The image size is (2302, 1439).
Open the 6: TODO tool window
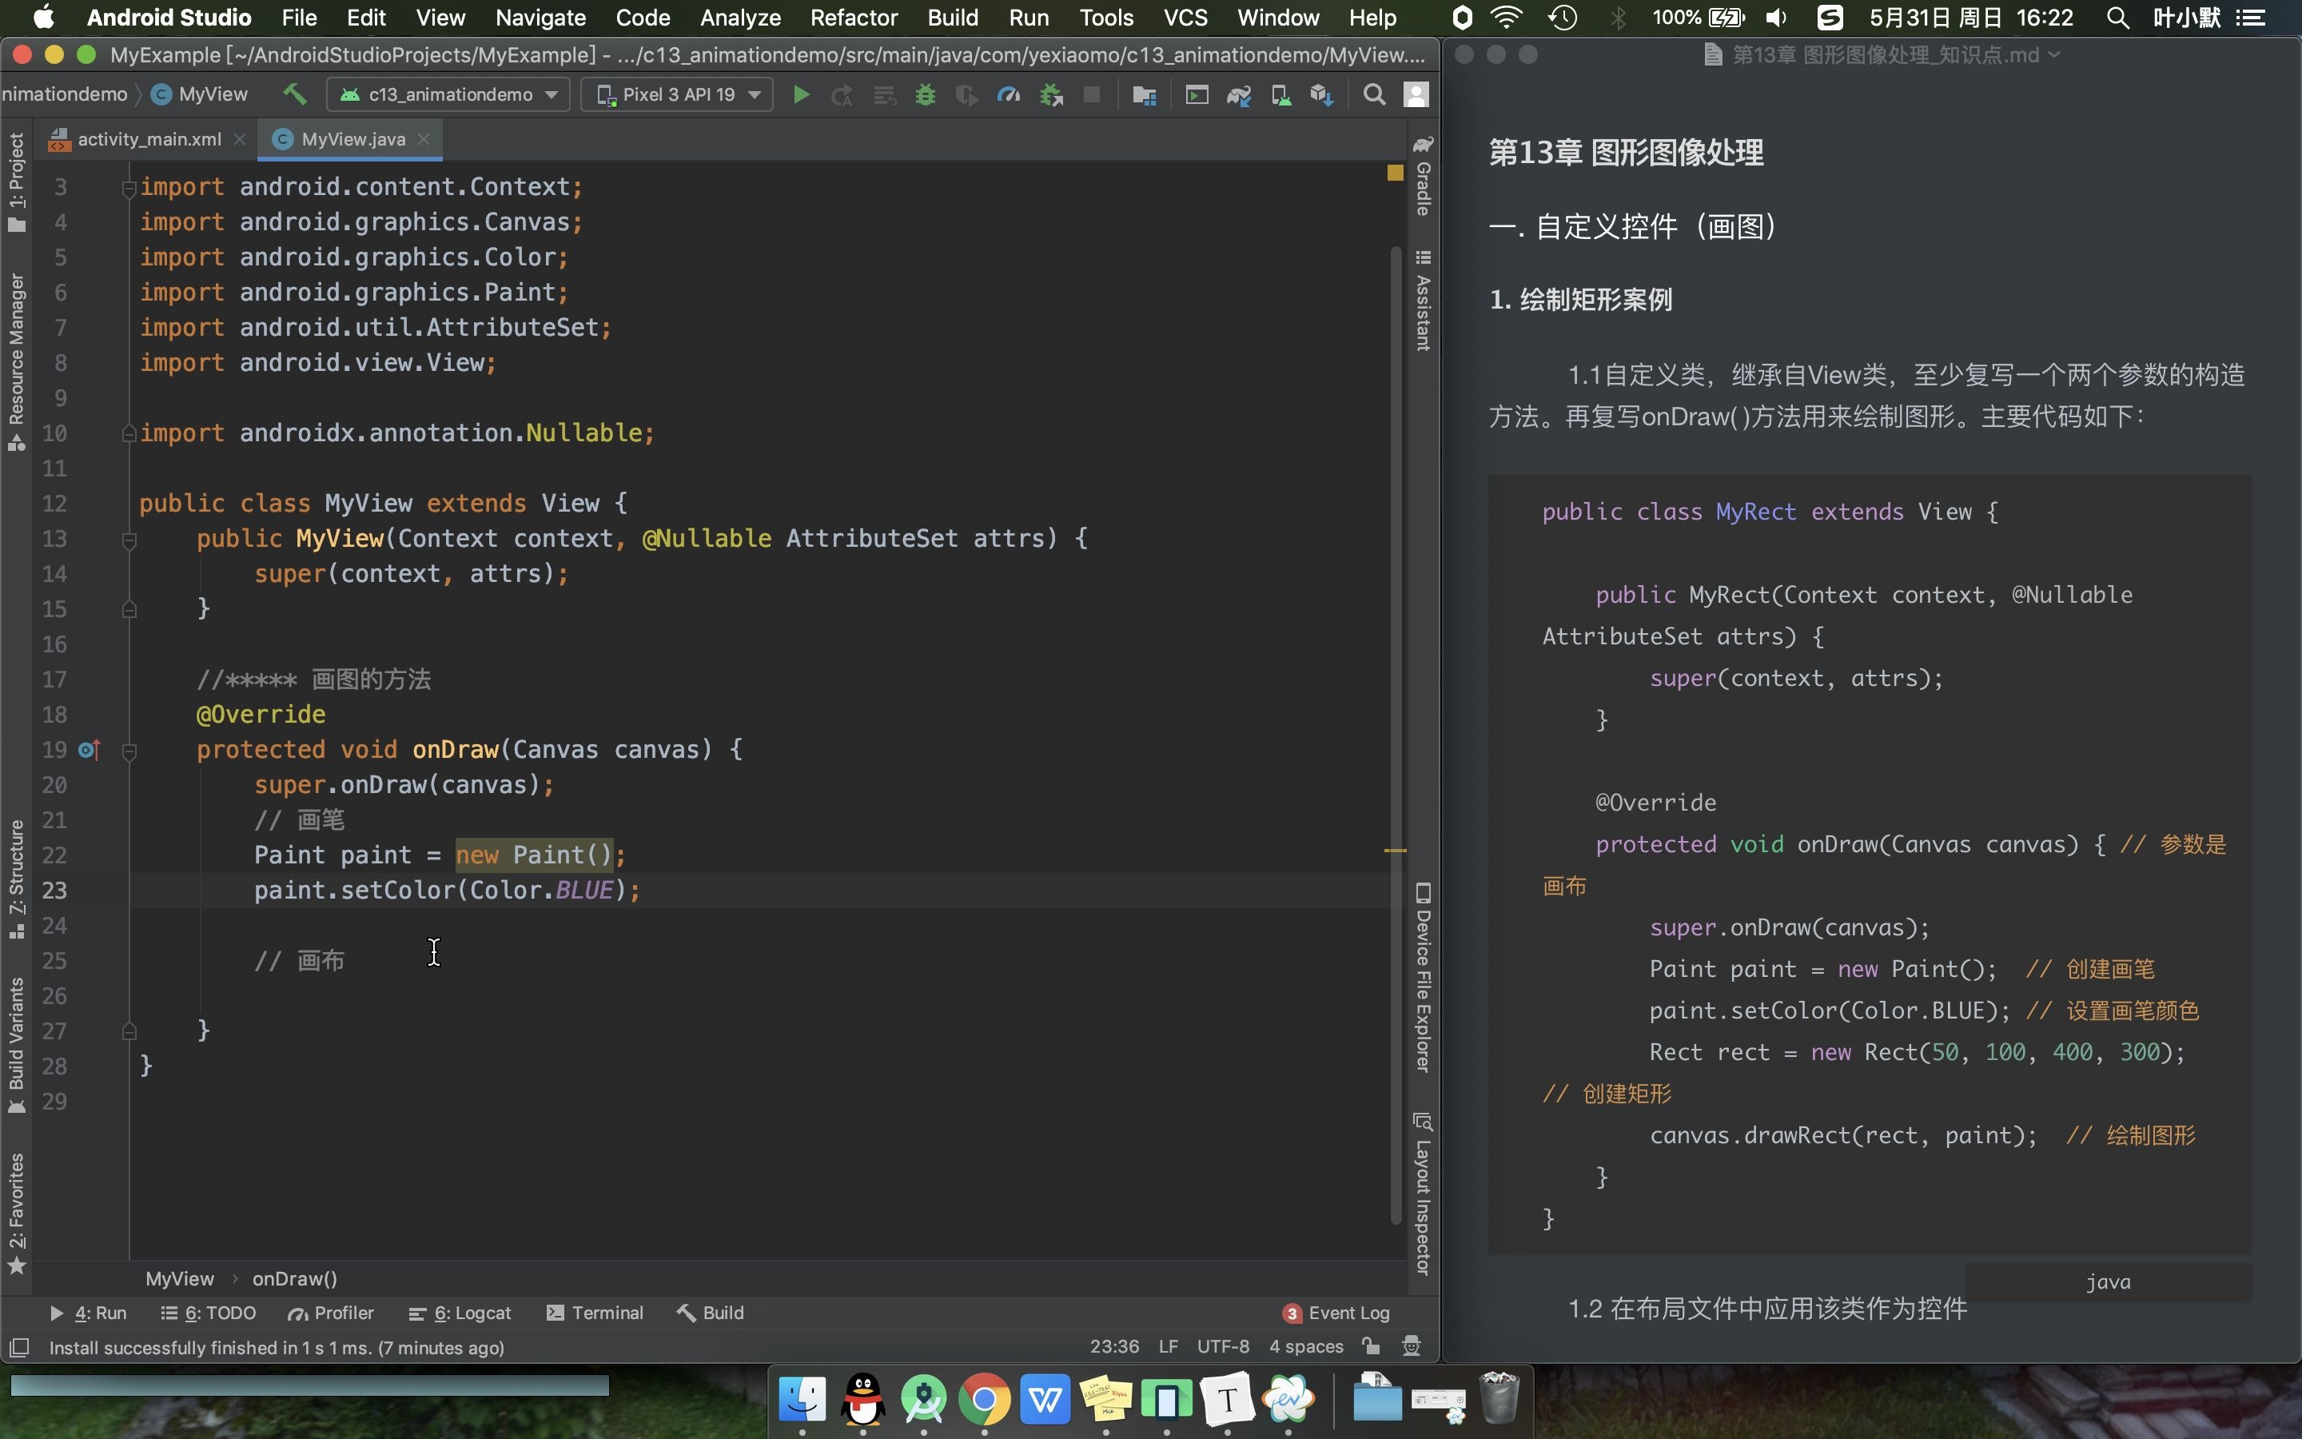pos(209,1313)
